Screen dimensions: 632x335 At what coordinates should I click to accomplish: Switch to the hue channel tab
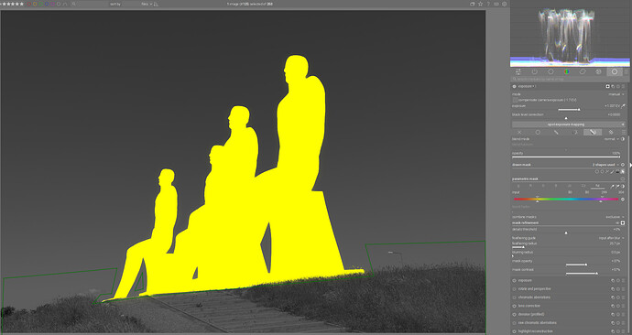tap(597, 186)
